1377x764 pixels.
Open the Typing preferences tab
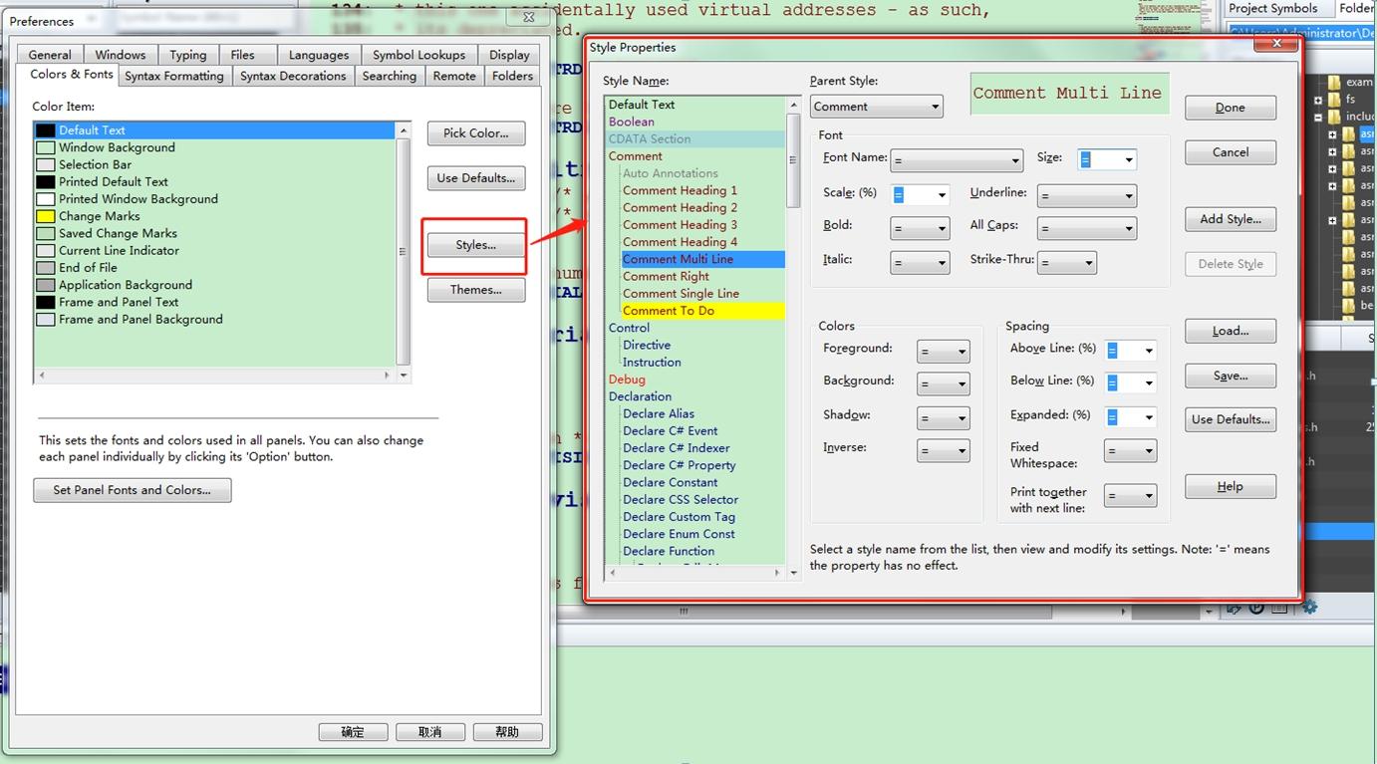click(187, 55)
